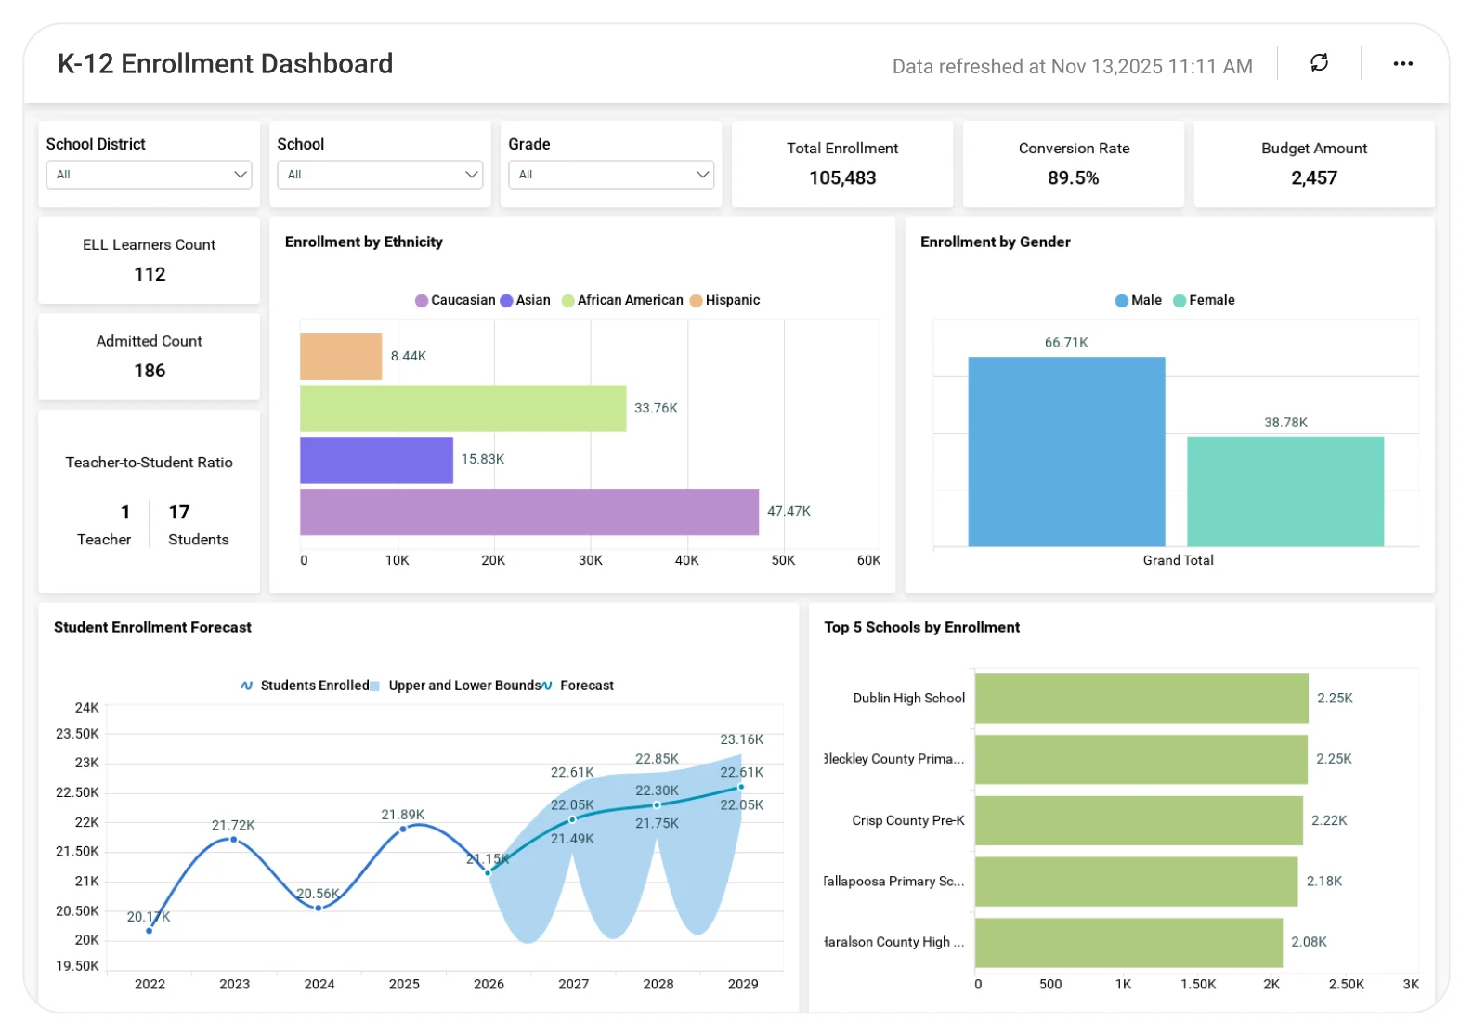Click the Dublin High School label
Screen dimensions: 1473x1033
tap(909, 699)
